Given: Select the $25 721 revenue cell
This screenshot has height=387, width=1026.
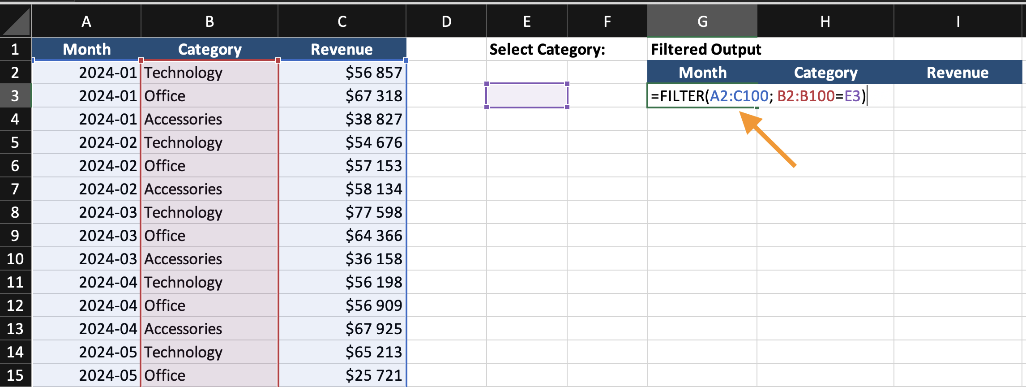Looking at the screenshot, I should [342, 375].
